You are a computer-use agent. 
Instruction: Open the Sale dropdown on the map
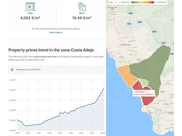click(x=113, y=2)
